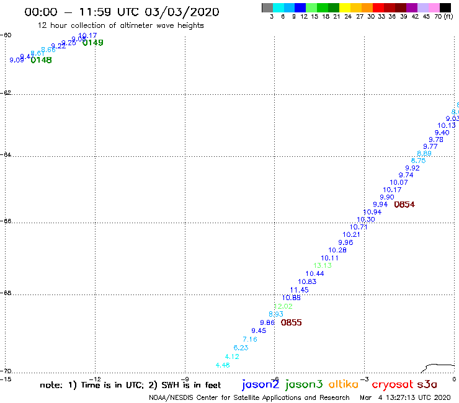
Task: Select the 9.77 wave height reading
Action: (x=430, y=146)
